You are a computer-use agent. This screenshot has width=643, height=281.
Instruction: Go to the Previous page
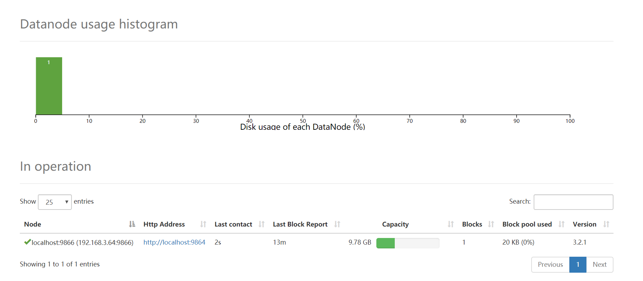tap(550, 264)
